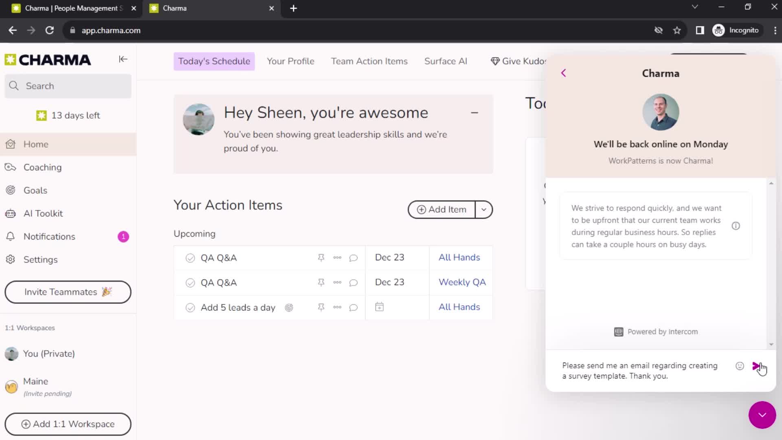Pin Add 5 leads a day item
782x440 pixels.
coord(321,308)
